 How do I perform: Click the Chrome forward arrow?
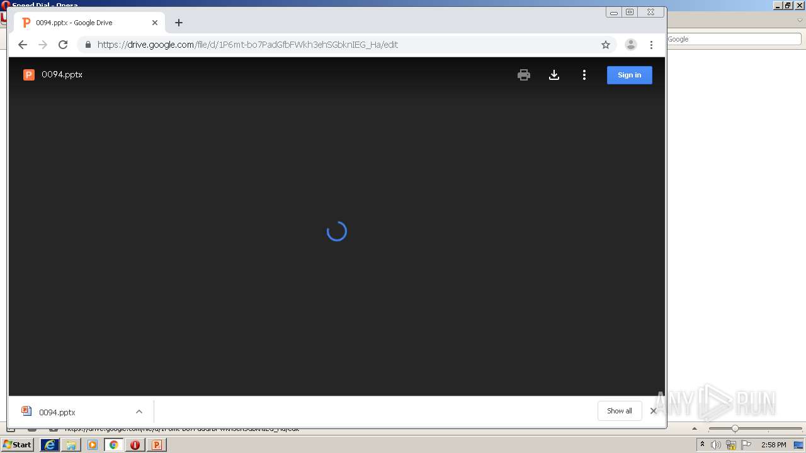[x=43, y=45]
